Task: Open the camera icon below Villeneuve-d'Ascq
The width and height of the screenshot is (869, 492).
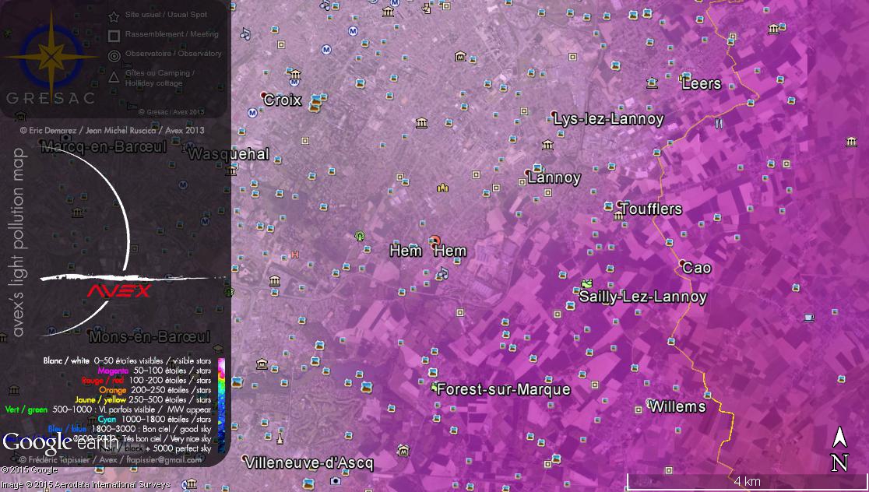Action: click(336, 480)
